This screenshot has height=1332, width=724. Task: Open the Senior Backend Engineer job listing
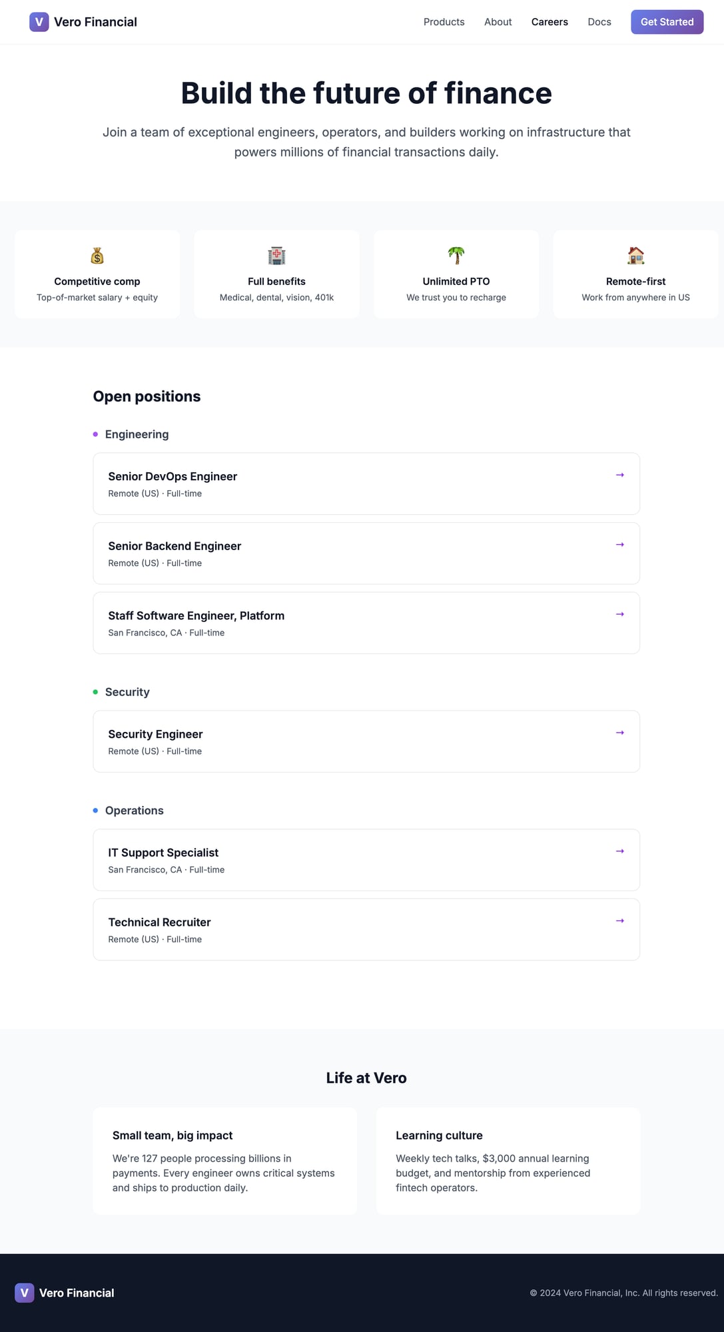tap(175, 546)
